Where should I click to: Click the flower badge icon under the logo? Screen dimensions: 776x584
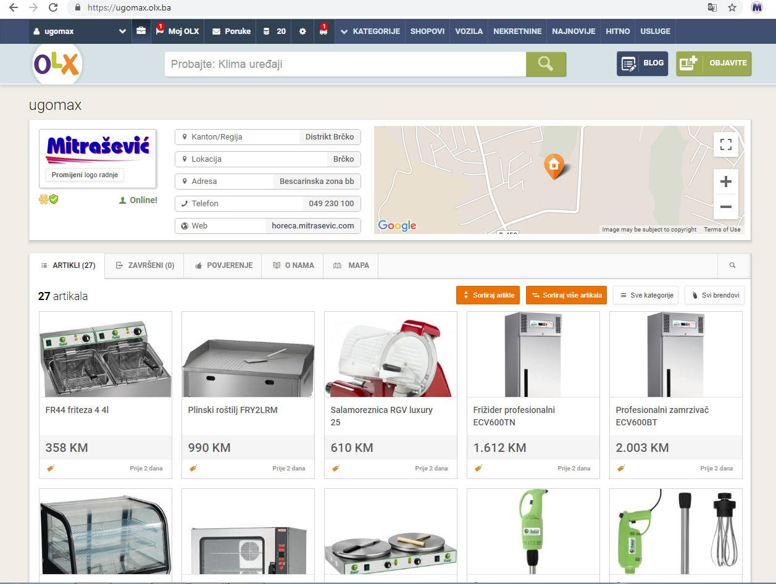tap(43, 199)
